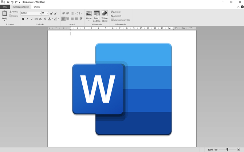Increase font size with grow font icon
This screenshot has height=152, width=244.
click(x=51, y=13)
